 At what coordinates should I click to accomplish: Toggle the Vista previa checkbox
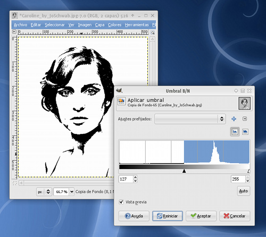pos(121,202)
